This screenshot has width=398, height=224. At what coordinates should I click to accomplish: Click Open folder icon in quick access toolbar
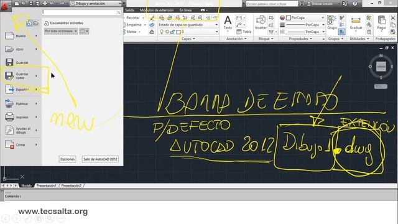(24, 4)
